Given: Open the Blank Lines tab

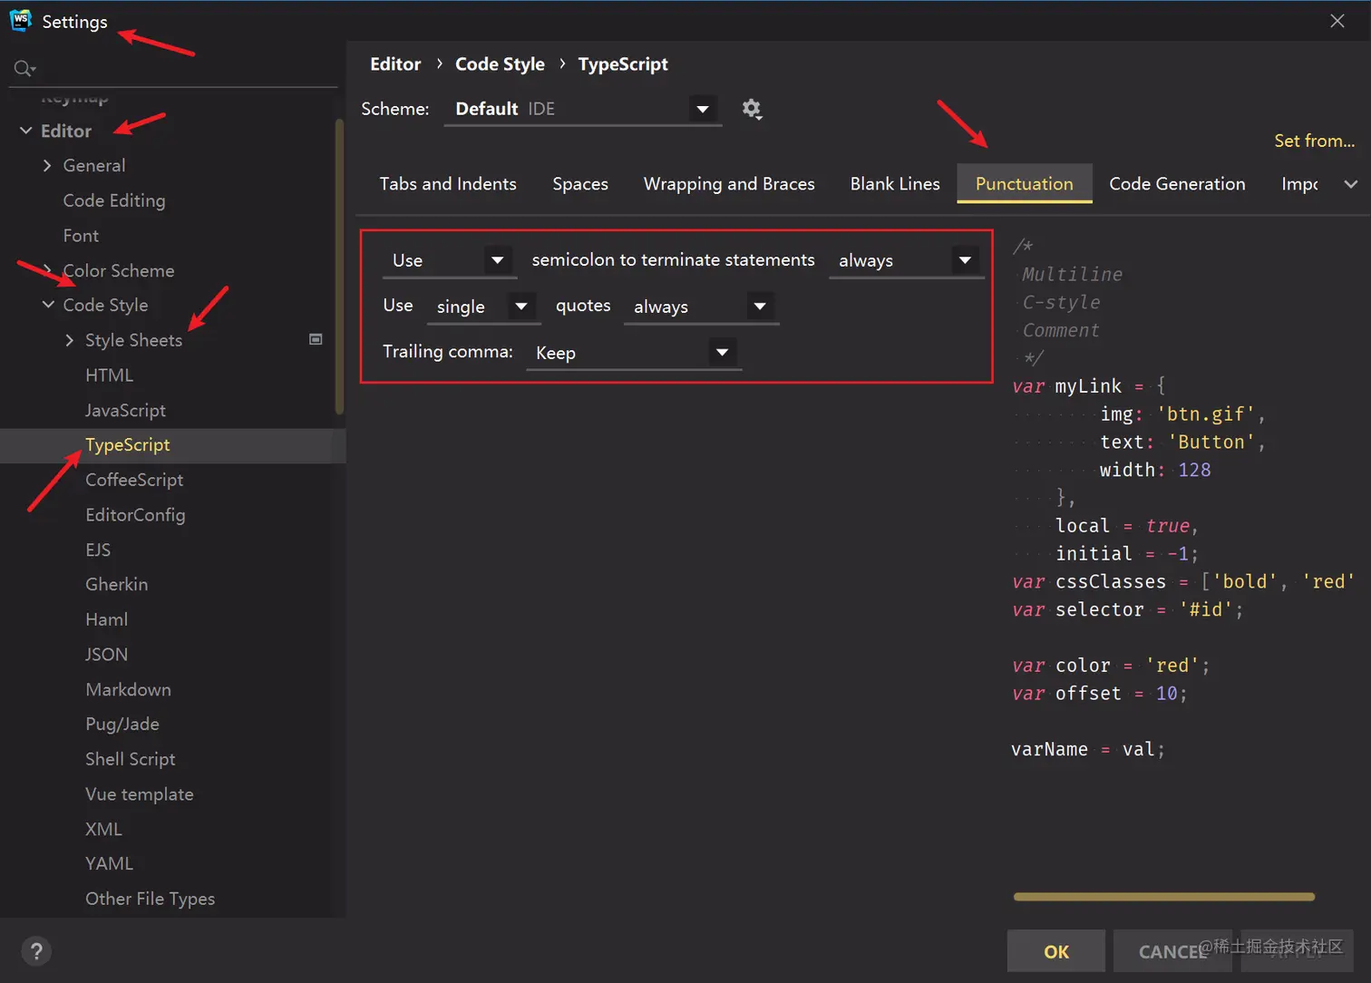Looking at the screenshot, I should pos(895,184).
